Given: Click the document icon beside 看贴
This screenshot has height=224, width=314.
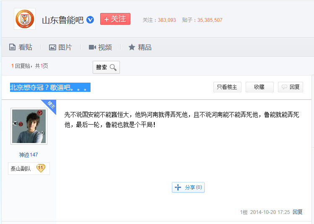Looking at the screenshot, I should 12,47.
